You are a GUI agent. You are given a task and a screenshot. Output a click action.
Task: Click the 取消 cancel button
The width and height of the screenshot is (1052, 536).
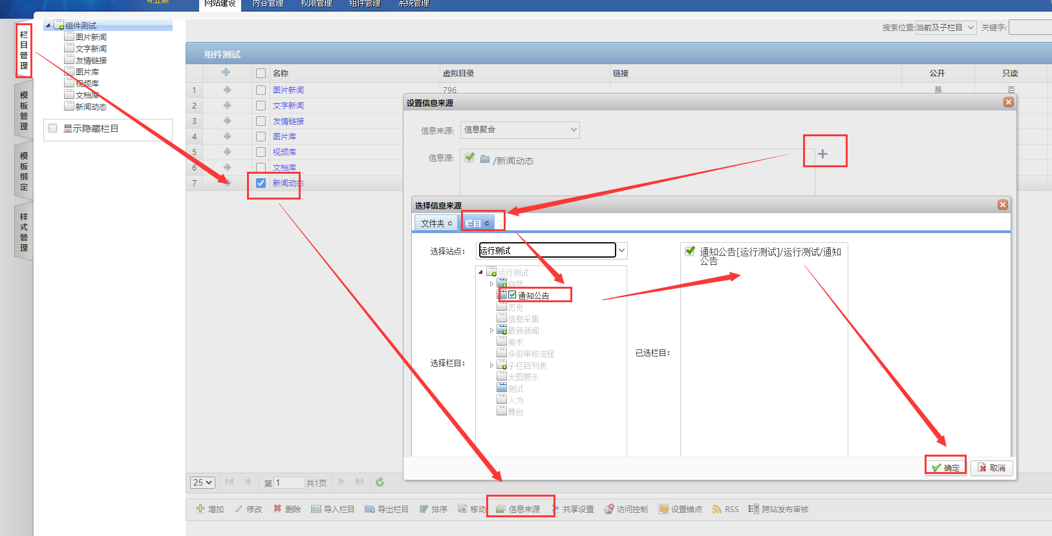pyautogui.click(x=991, y=468)
